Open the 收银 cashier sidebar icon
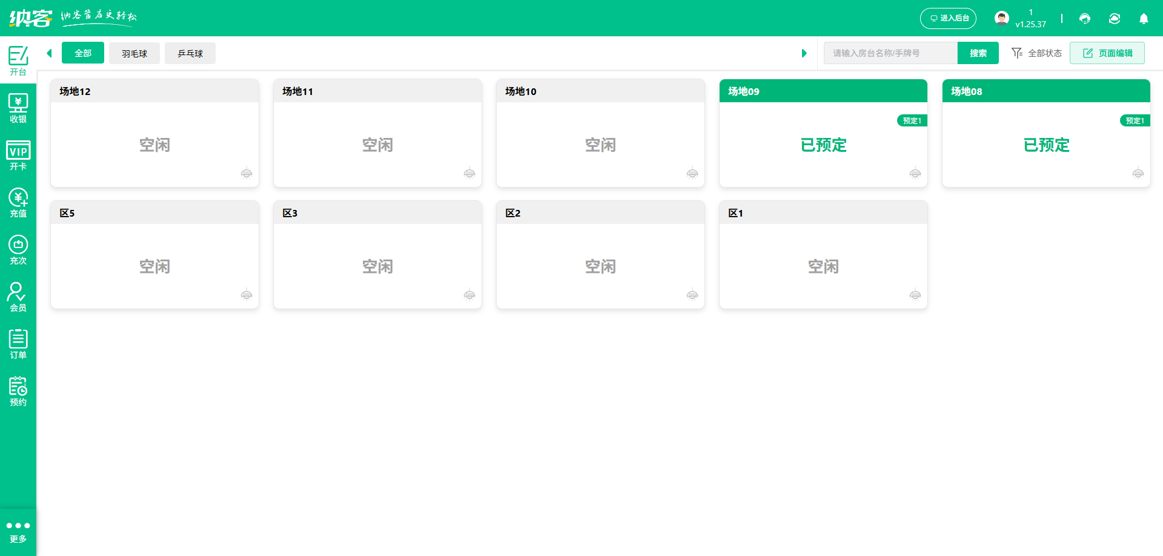This screenshot has width=1163, height=556. tap(18, 108)
